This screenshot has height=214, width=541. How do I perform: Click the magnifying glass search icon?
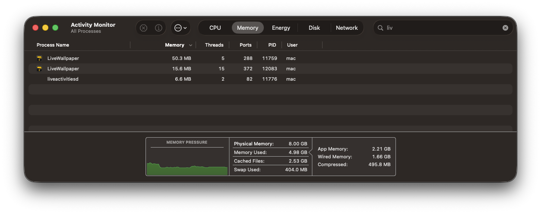pos(380,28)
